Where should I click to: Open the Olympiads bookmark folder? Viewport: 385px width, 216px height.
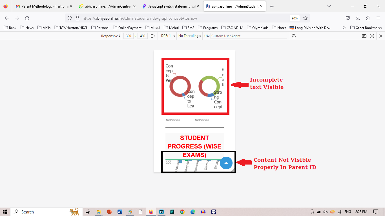pos(257,28)
